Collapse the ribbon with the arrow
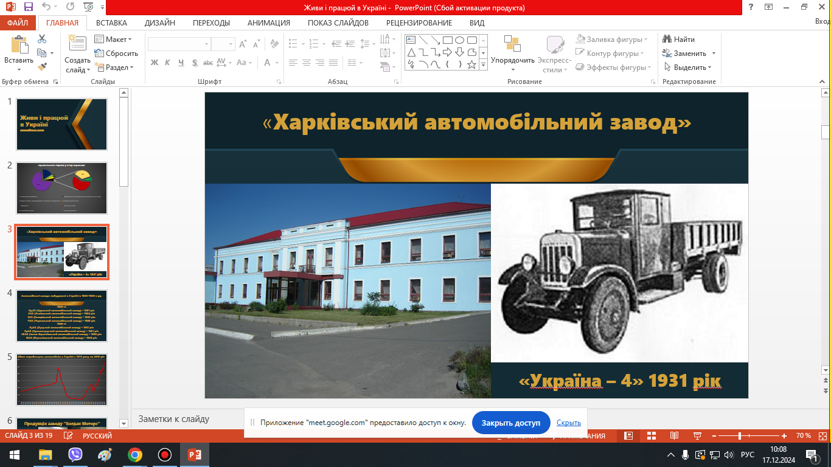 coord(824,81)
